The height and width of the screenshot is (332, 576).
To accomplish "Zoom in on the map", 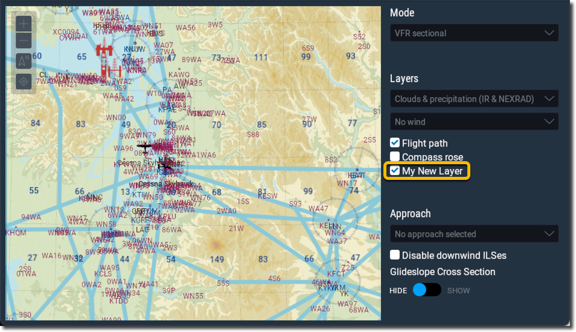I will pos(24,24).
